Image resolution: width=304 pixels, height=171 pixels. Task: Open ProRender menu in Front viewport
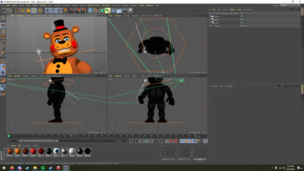tap(158, 76)
